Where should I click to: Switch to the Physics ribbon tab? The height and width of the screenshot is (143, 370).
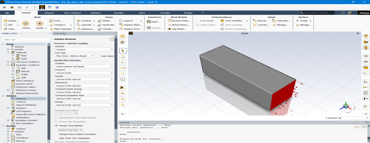click(x=49, y=13)
